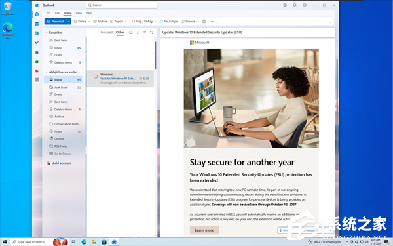Expand the ribbon display options chevron

point(330,22)
